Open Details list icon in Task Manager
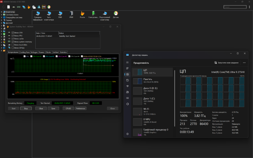The image size is (253, 158). (127, 98)
